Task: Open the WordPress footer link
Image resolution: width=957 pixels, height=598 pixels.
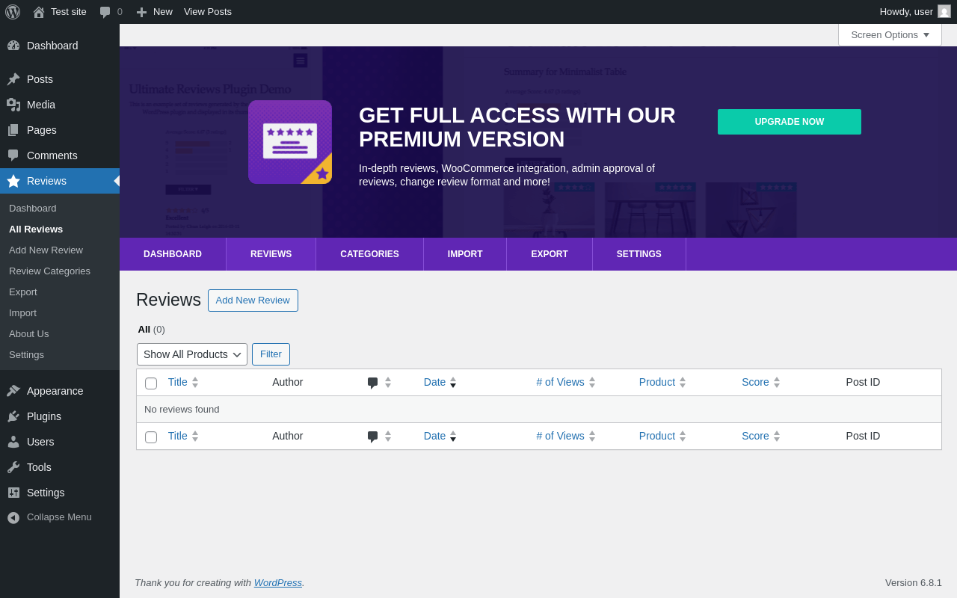Action: (x=278, y=582)
